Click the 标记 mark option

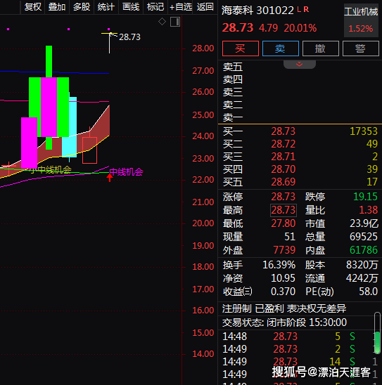point(155,7)
